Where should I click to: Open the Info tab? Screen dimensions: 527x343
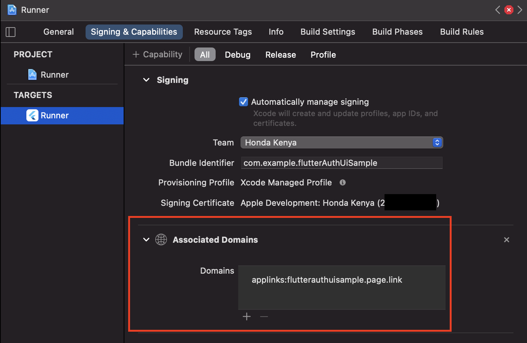coord(276,32)
